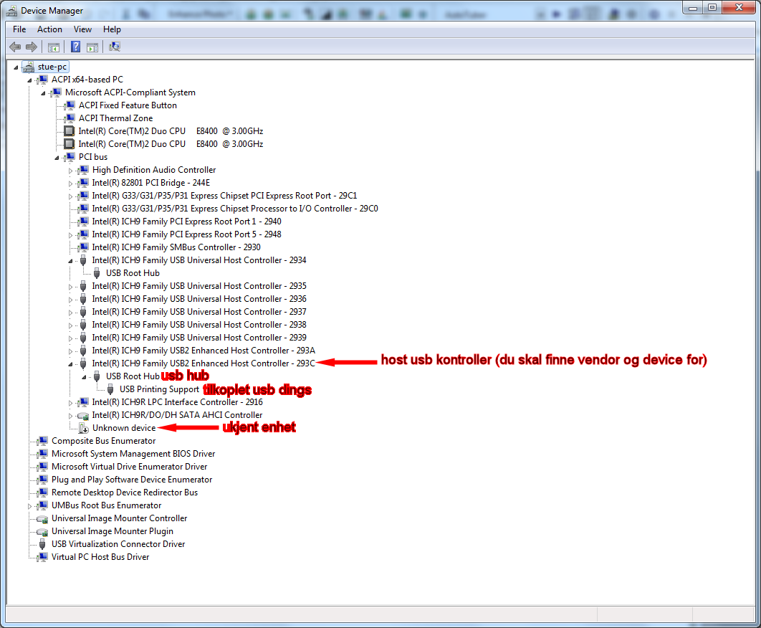This screenshot has width=761, height=628.
Task: Click Scan for hardware changes icon
Action: [115, 47]
